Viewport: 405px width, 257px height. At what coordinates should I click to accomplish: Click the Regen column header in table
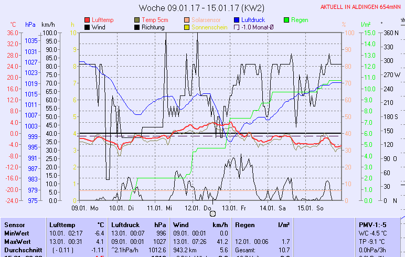[246, 224]
